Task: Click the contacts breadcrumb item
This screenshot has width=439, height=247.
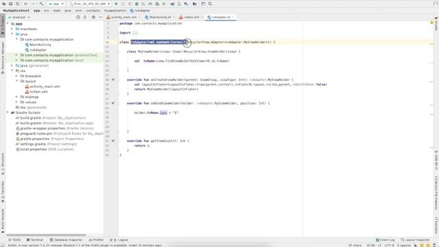Action: click(93, 11)
